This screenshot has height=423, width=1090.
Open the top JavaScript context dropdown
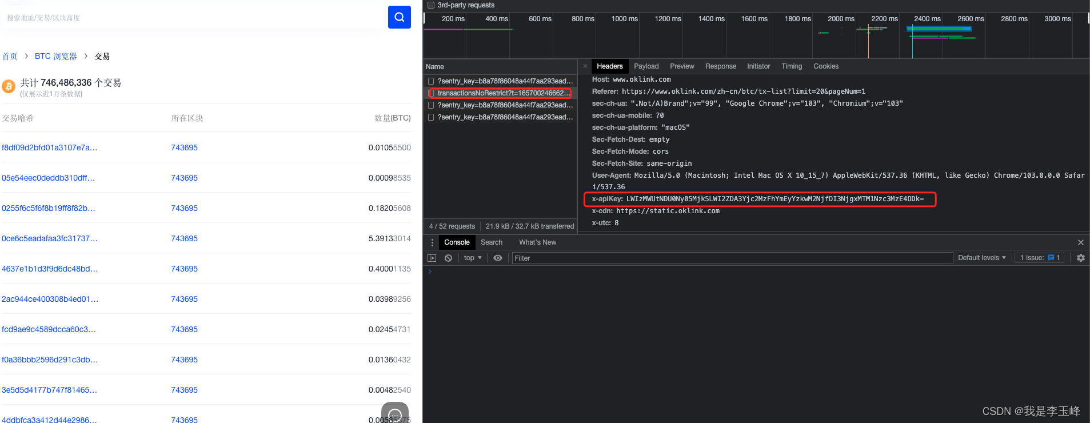(x=473, y=258)
